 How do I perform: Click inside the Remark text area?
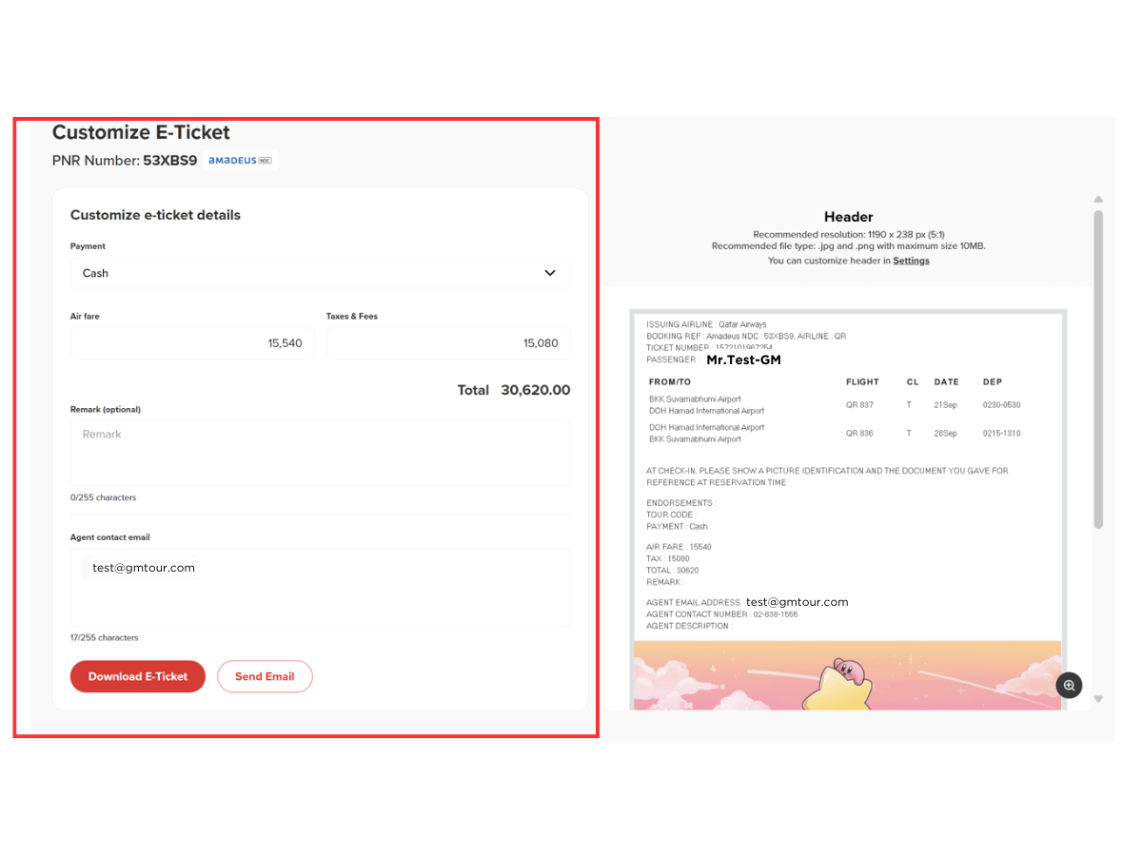click(320, 455)
